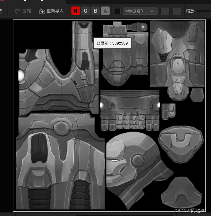Decrease mip level with minus button
This screenshot has width=211, height=216.
(177, 11)
